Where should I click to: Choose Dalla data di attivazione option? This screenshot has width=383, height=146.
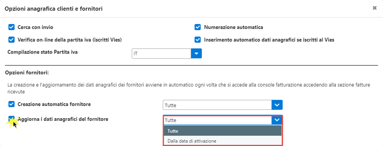pos(222,141)
